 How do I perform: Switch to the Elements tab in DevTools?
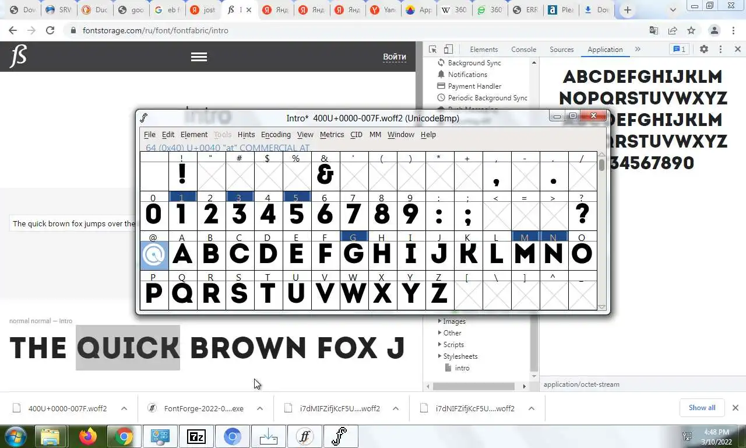pos(484,50)
